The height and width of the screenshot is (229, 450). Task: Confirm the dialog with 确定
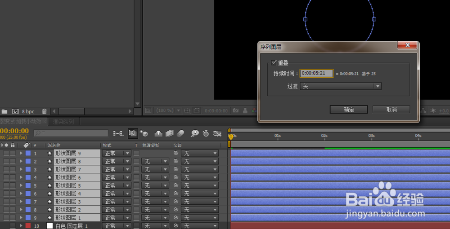(349, 110)
